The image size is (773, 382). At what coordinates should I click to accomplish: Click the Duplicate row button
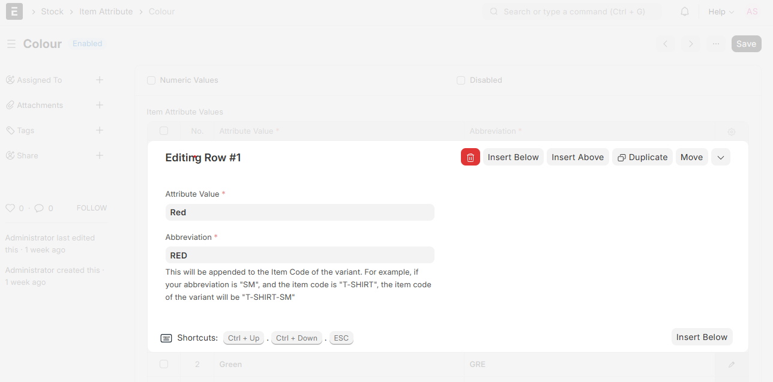click(x=642, y=157)
